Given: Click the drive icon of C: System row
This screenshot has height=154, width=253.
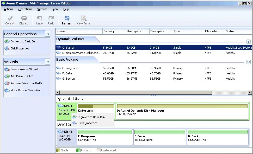Looking at the screenshot, I should point(58,47).
